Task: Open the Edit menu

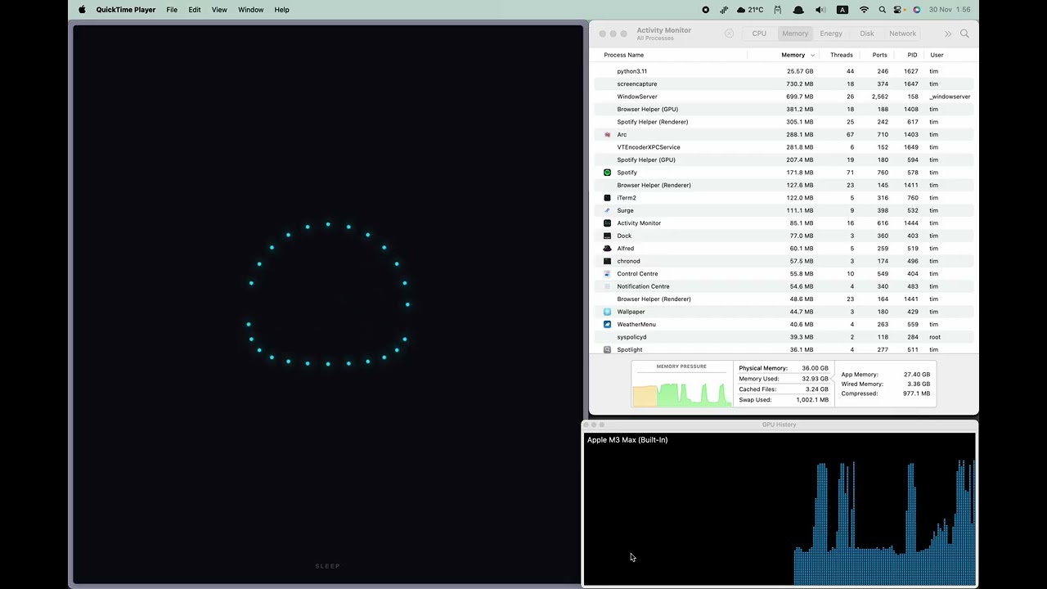Action: coord(195,10)
